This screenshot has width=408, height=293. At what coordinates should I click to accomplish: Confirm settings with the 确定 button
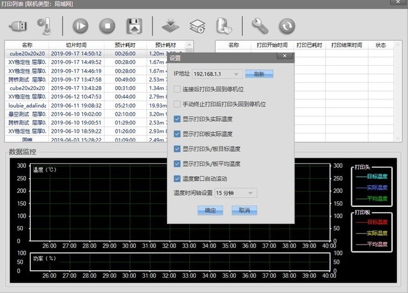pos(210,211)
